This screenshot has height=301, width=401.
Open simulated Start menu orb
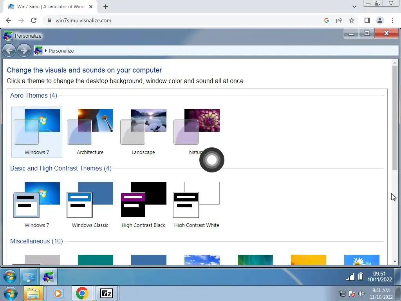point(10,276)
